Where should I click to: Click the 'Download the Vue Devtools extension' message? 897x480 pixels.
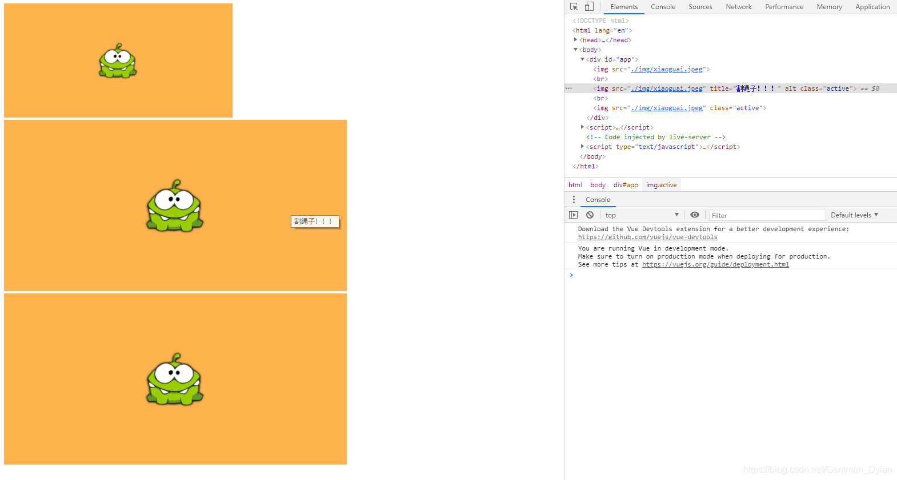click(714, 229)
